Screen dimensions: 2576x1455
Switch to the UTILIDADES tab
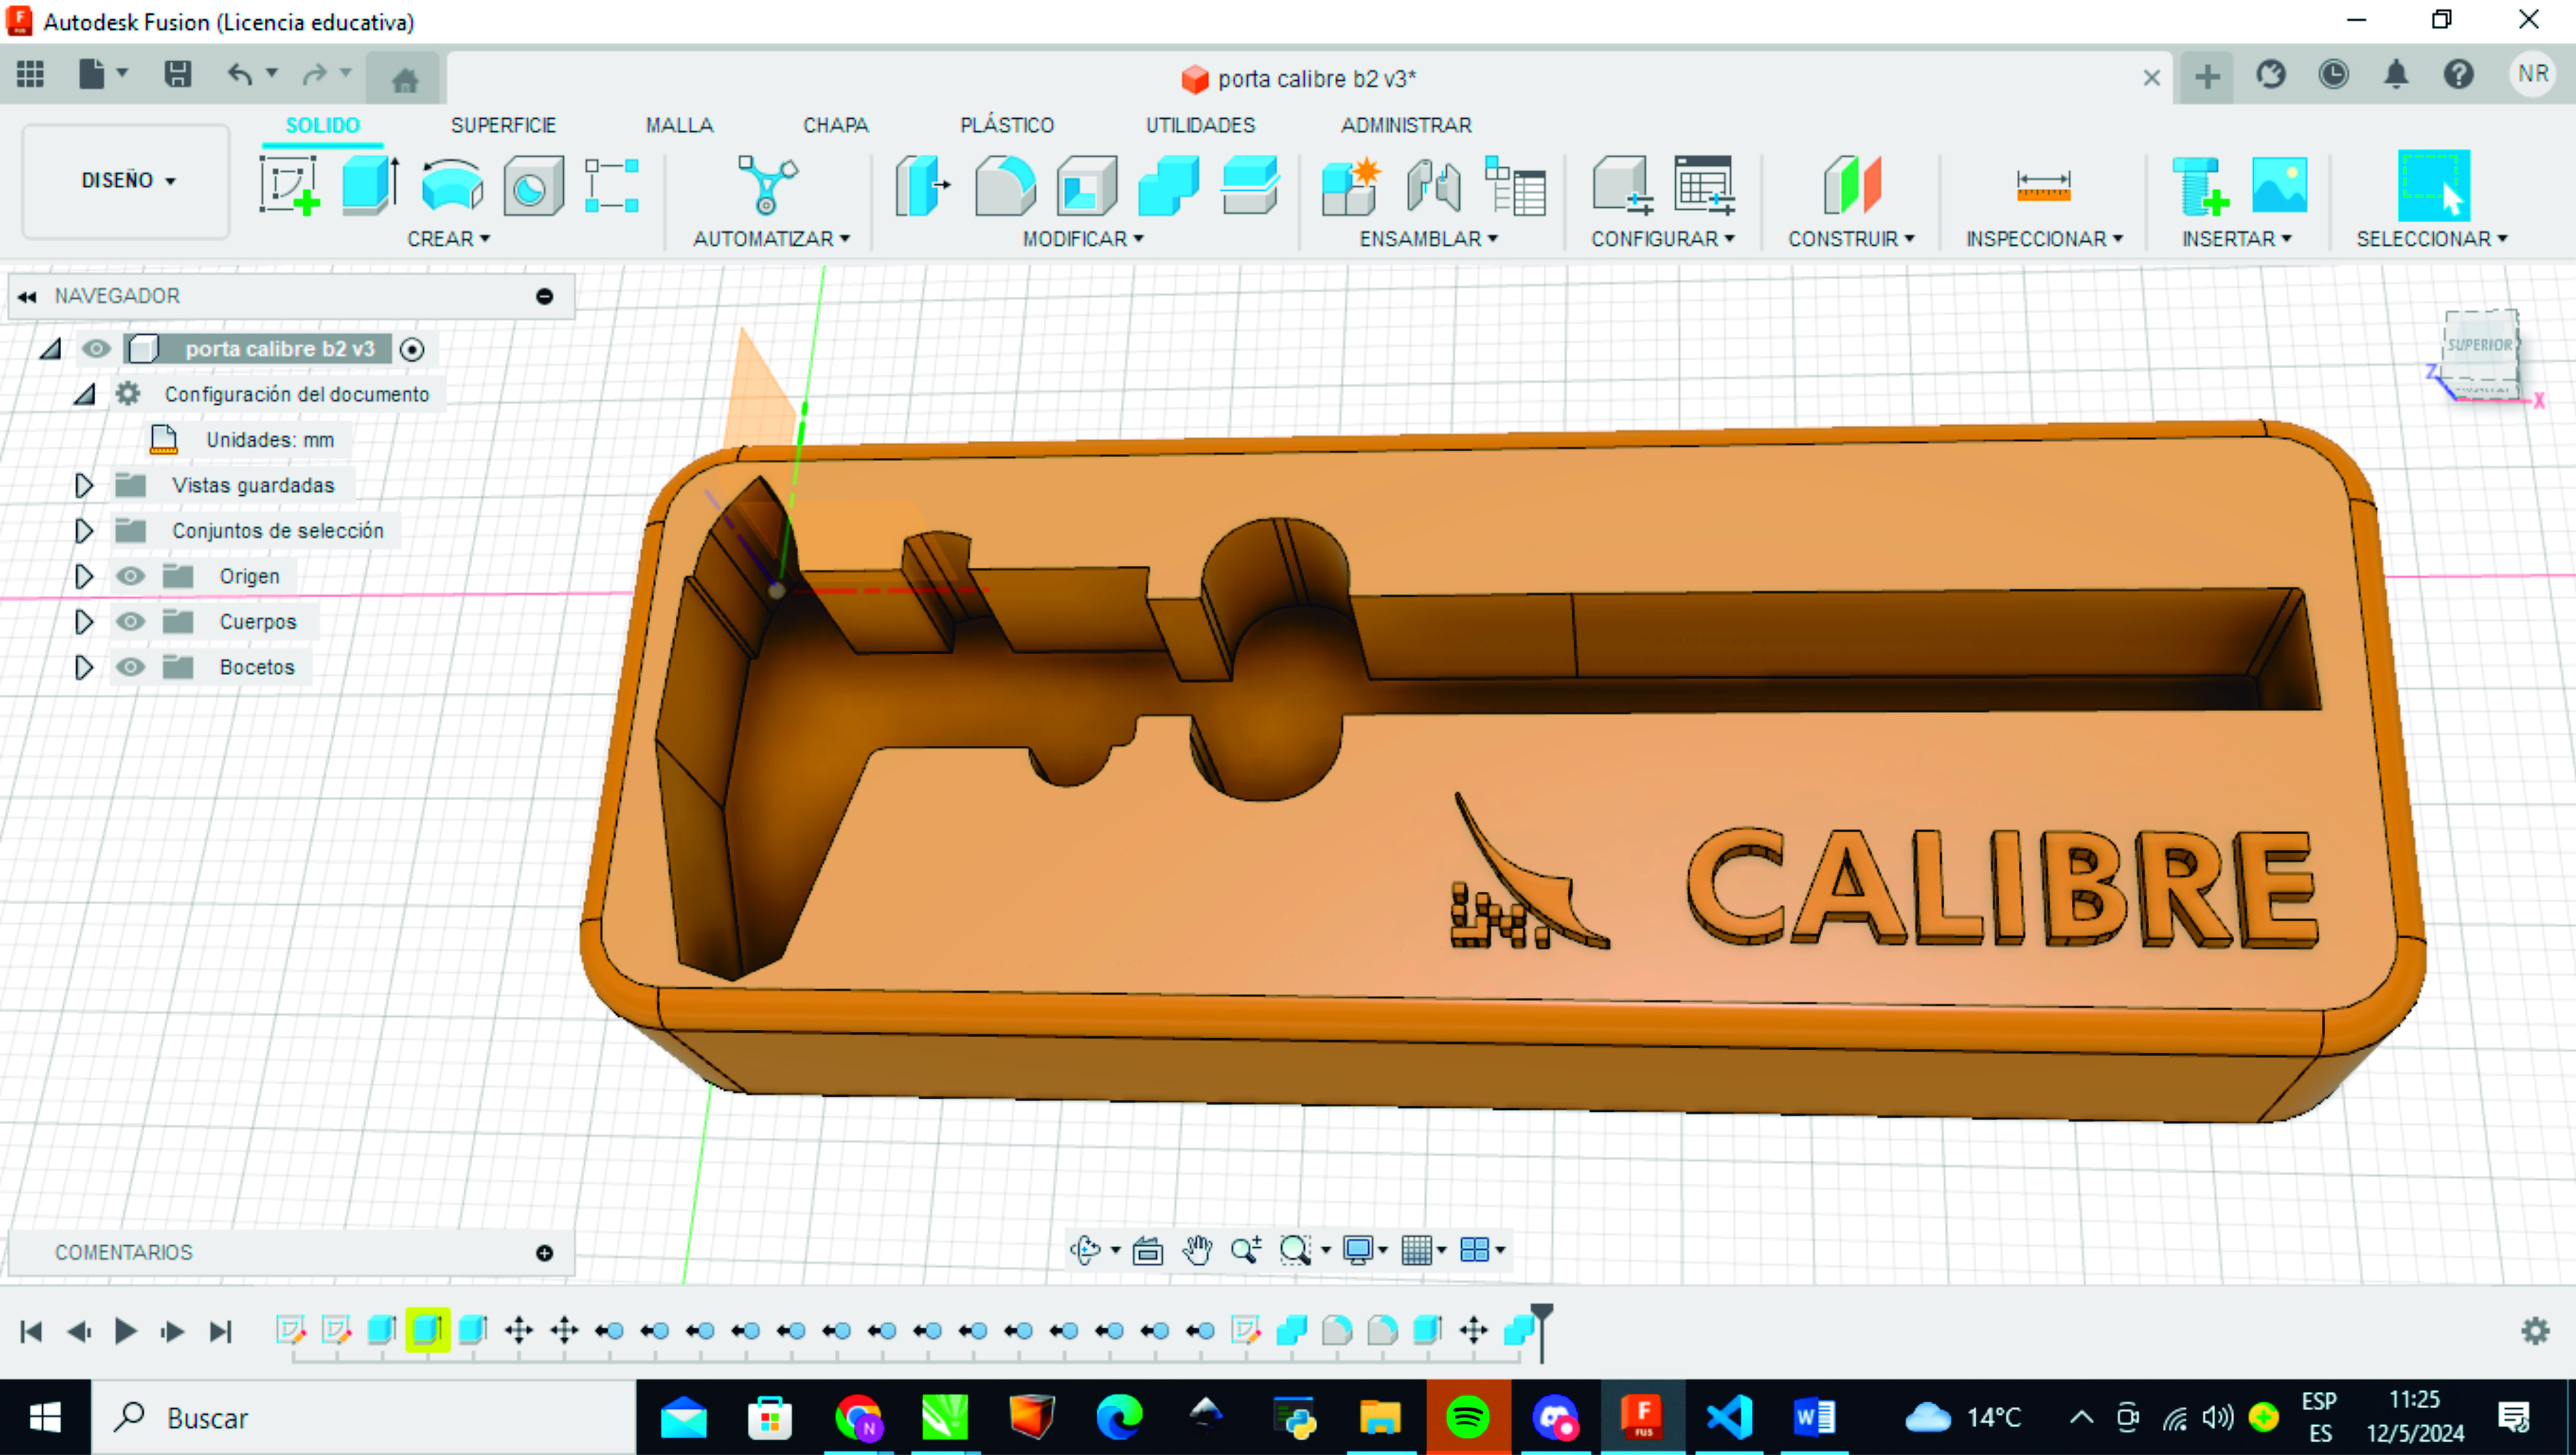[1200, 125]
